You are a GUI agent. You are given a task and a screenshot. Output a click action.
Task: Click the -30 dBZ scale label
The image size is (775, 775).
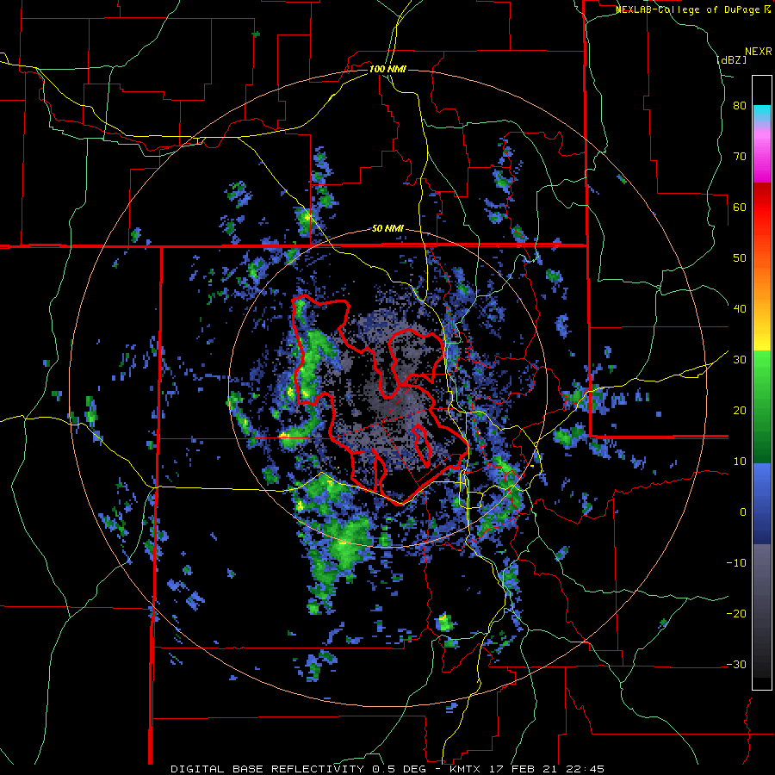point(736,664)
